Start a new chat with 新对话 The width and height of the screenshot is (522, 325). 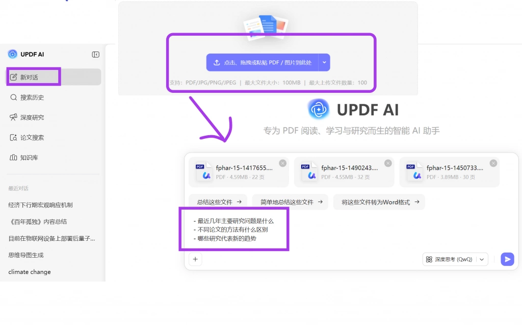[x=54, y=77]
